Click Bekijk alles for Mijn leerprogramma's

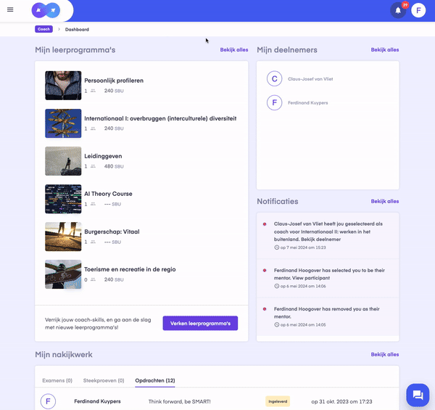pyautogui.click(x=234, y=49)
